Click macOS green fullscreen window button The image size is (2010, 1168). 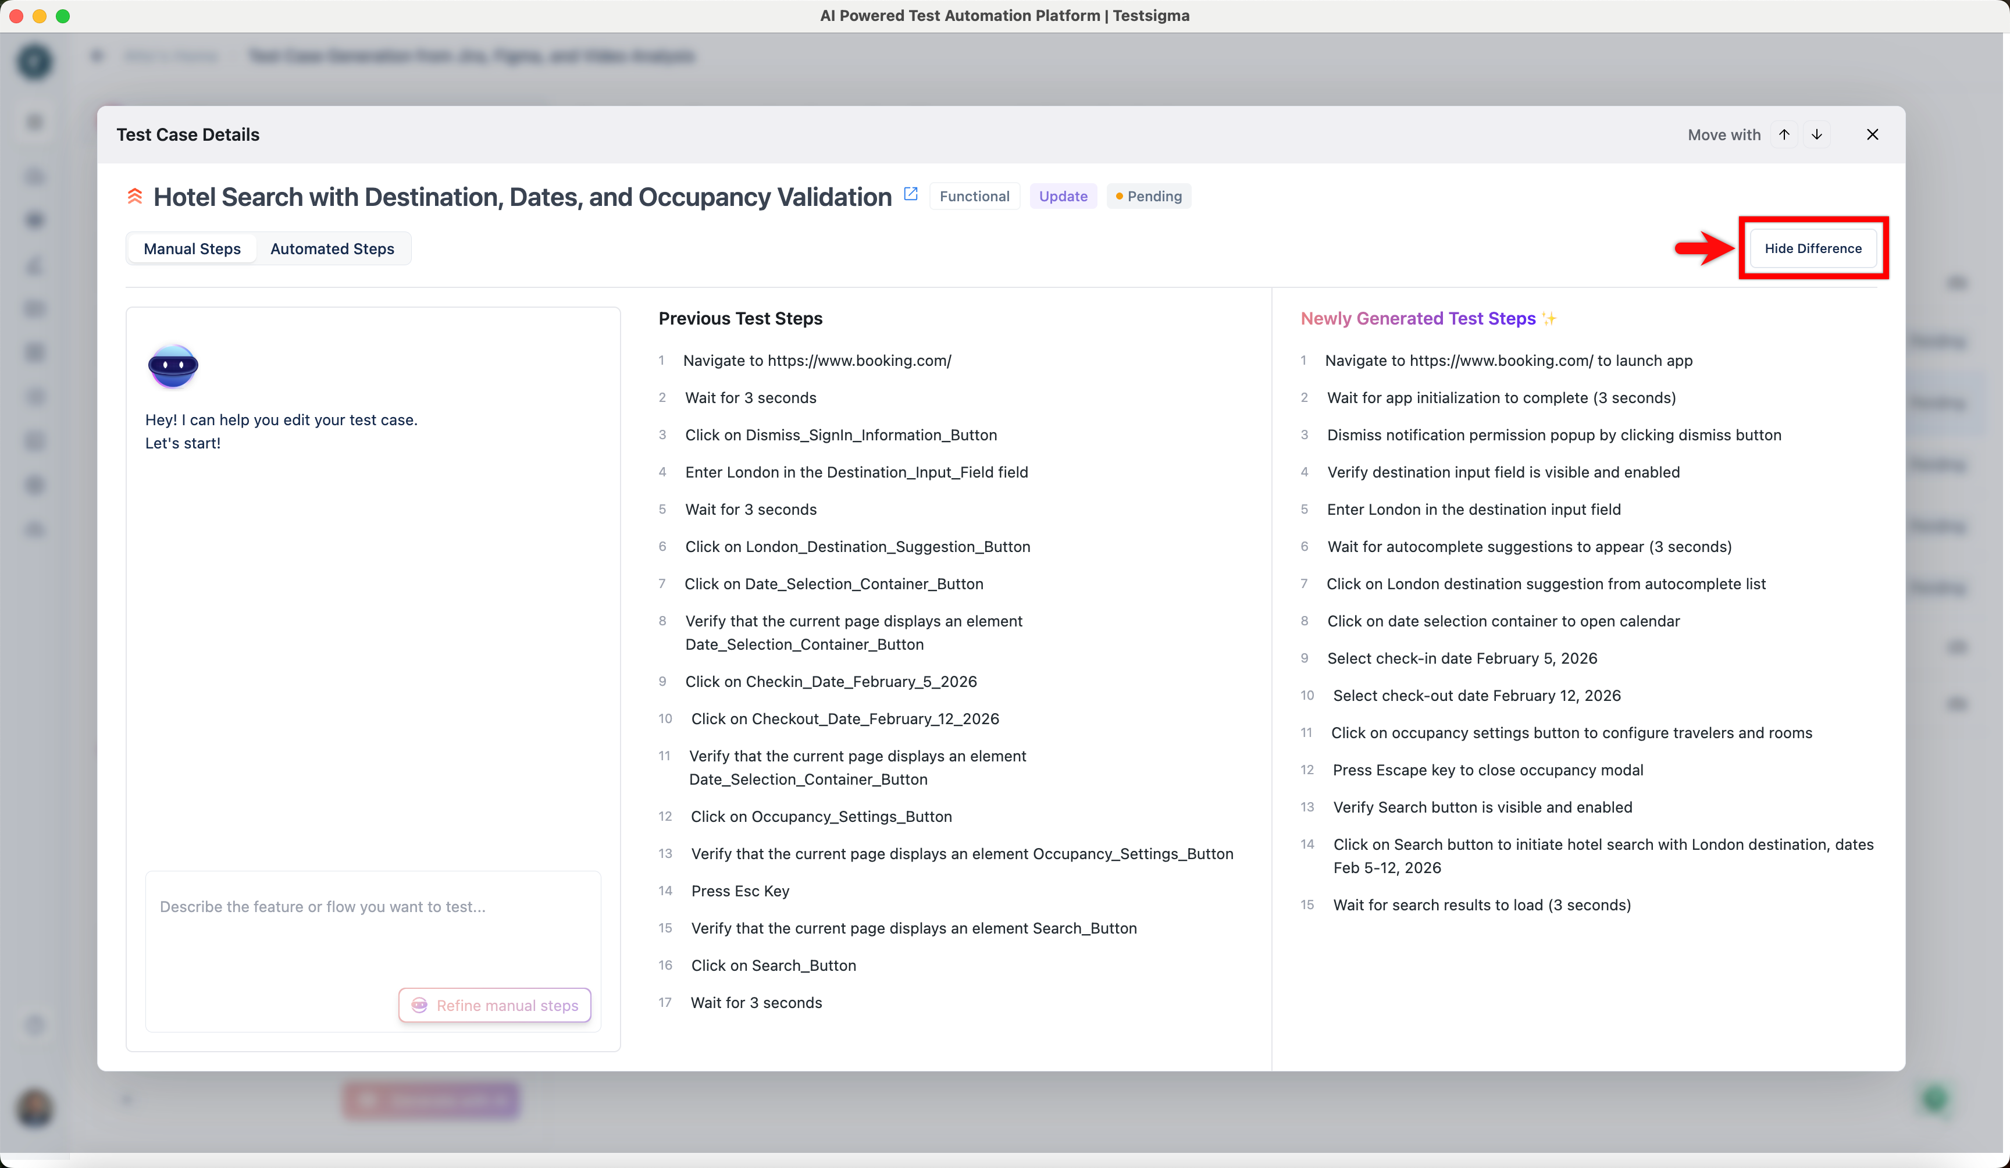click(x=63, y=16)
